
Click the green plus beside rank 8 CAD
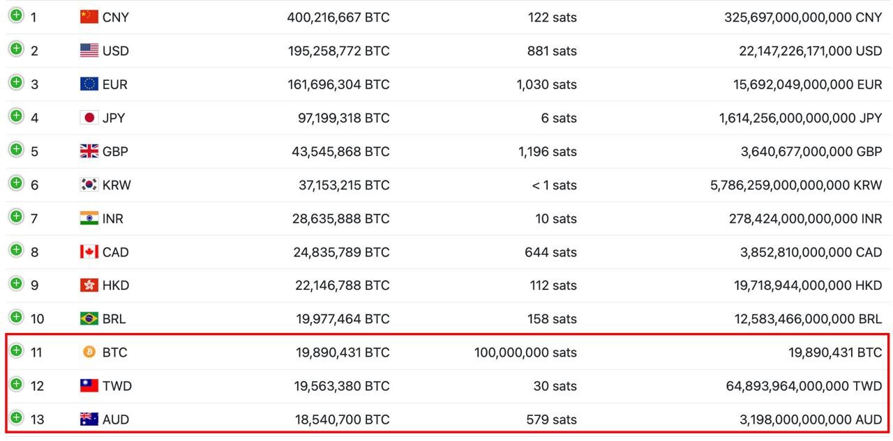click(16, 250)
